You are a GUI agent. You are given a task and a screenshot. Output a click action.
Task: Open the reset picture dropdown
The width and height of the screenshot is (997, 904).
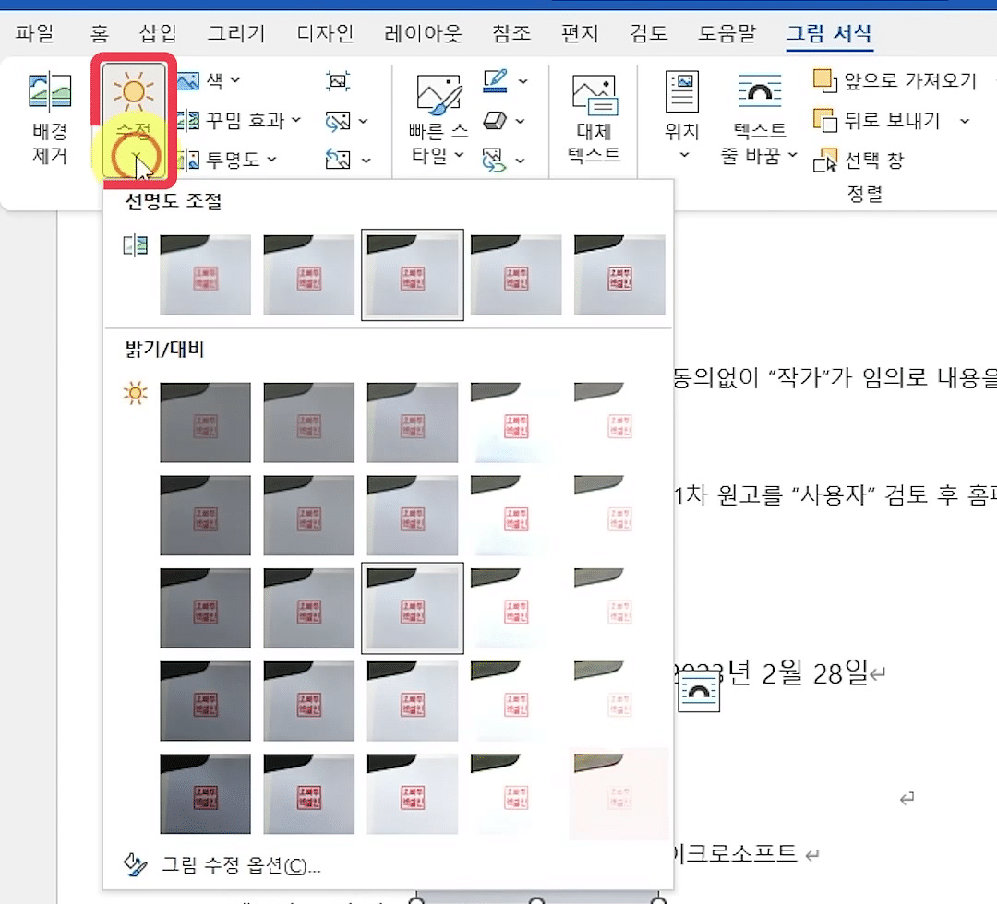coord(347,160)
